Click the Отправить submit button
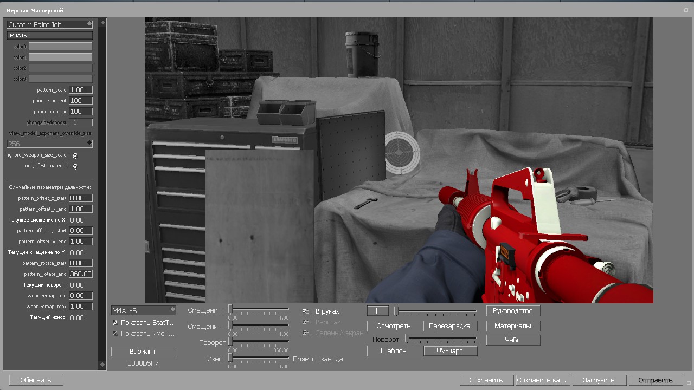The image size is (694, 390). (655, 380)
